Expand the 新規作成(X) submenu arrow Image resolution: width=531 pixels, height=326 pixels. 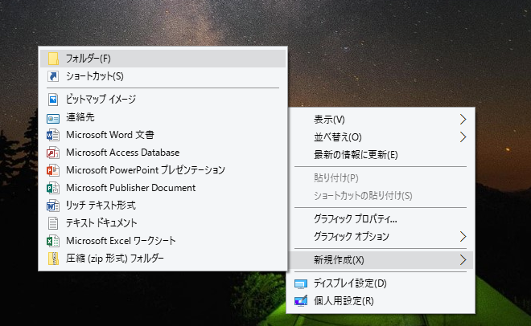click(x=463, y=260)
